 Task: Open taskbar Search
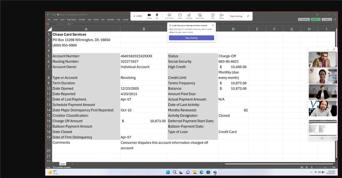click(x=175, y=172)
